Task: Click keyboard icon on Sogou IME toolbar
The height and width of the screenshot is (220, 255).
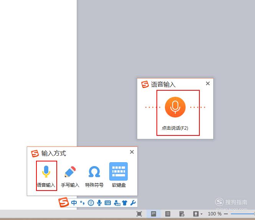Action: click(x=108, y=203)
